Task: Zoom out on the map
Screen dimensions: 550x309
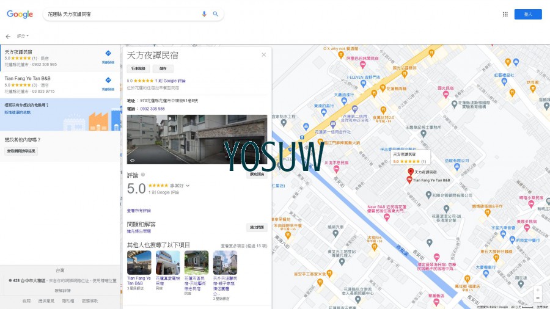Action: point(537,297)
